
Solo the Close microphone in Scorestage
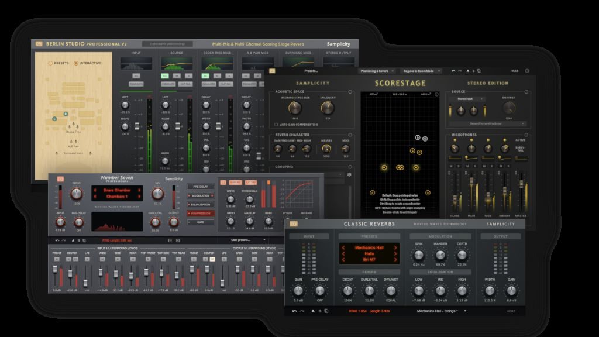(458, 166)
